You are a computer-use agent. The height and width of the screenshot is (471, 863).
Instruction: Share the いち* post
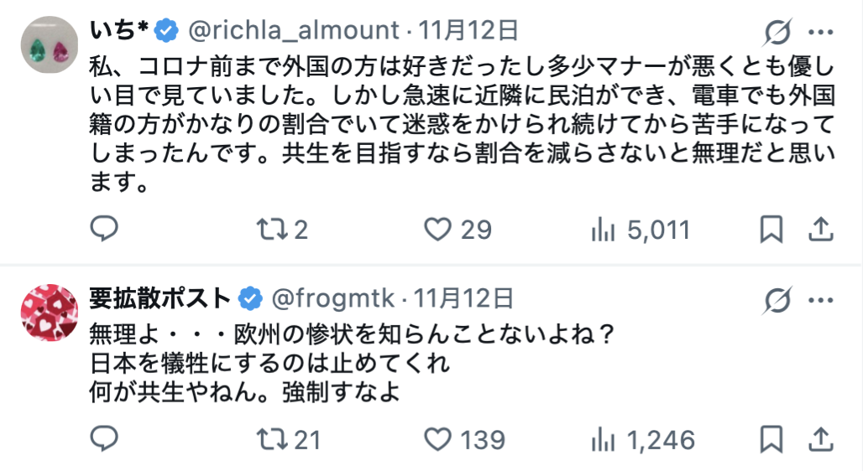(820, 229)
